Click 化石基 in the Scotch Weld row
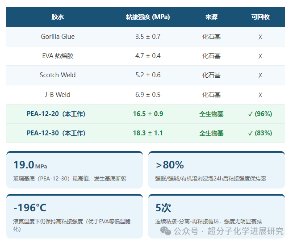Screen dimensions: 293x243 tap(211, 75)
